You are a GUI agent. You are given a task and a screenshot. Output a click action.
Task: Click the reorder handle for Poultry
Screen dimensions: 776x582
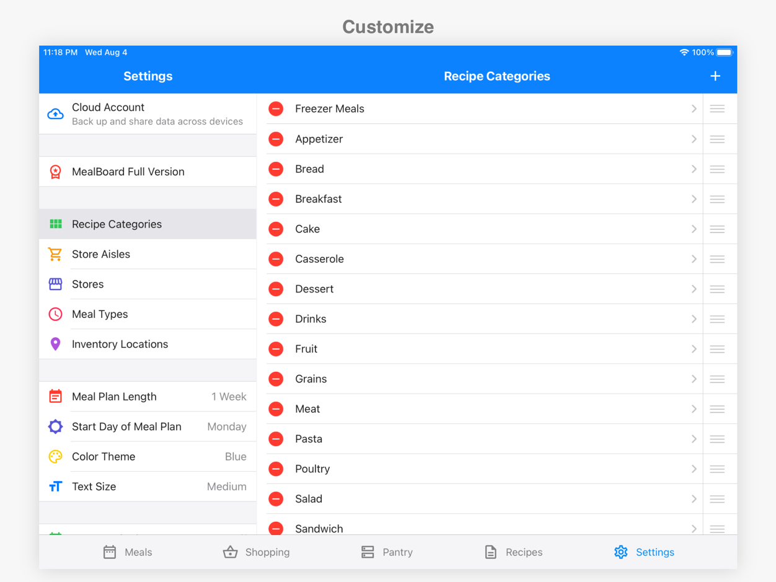(x=718, y=469)
